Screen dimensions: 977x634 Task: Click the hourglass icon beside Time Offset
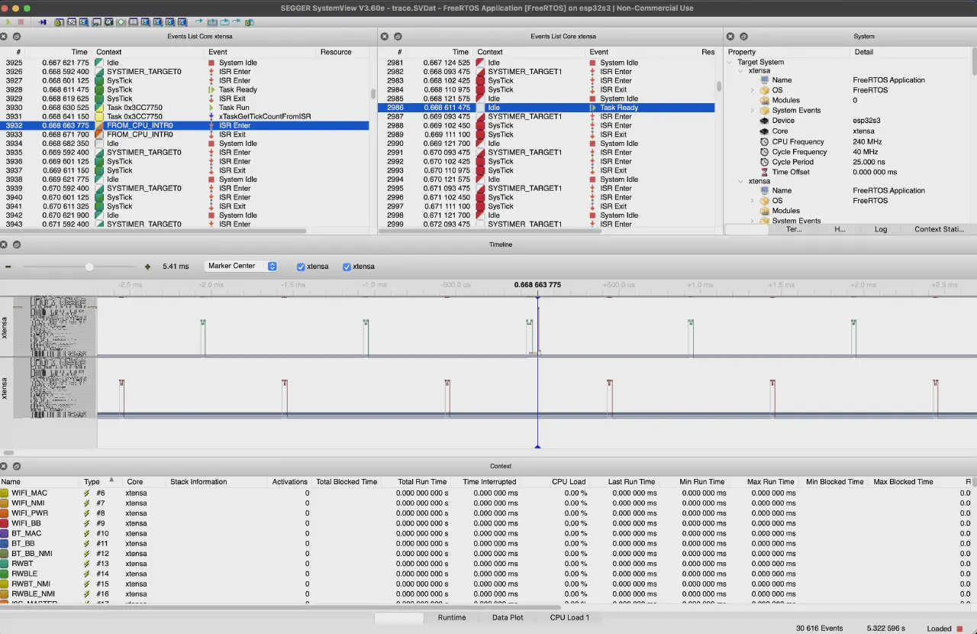click(x=765, y=172)
